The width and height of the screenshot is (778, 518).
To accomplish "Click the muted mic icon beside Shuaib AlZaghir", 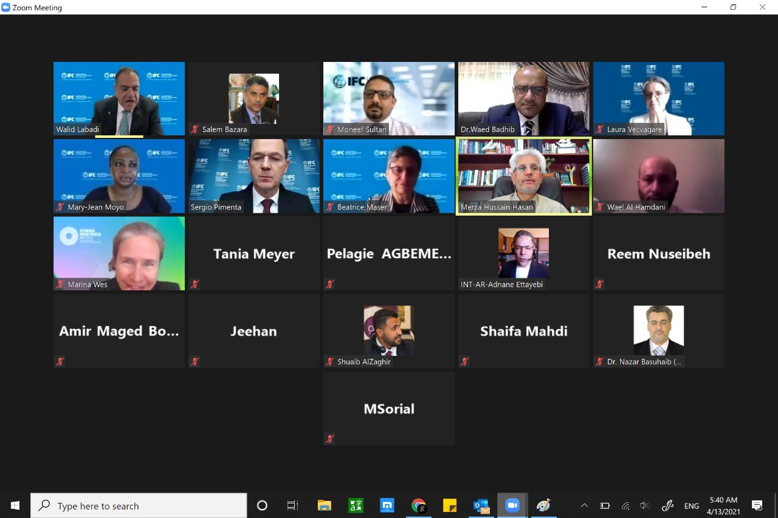I will pyautogui.click(x=330, y=361).
